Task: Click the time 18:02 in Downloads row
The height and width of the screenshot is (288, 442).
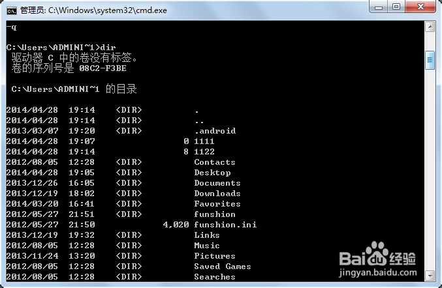Action: click(82, 194)
